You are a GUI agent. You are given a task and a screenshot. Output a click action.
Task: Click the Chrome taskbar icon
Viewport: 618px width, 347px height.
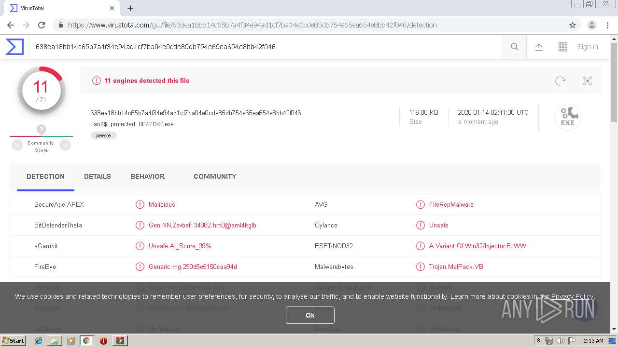86,341
